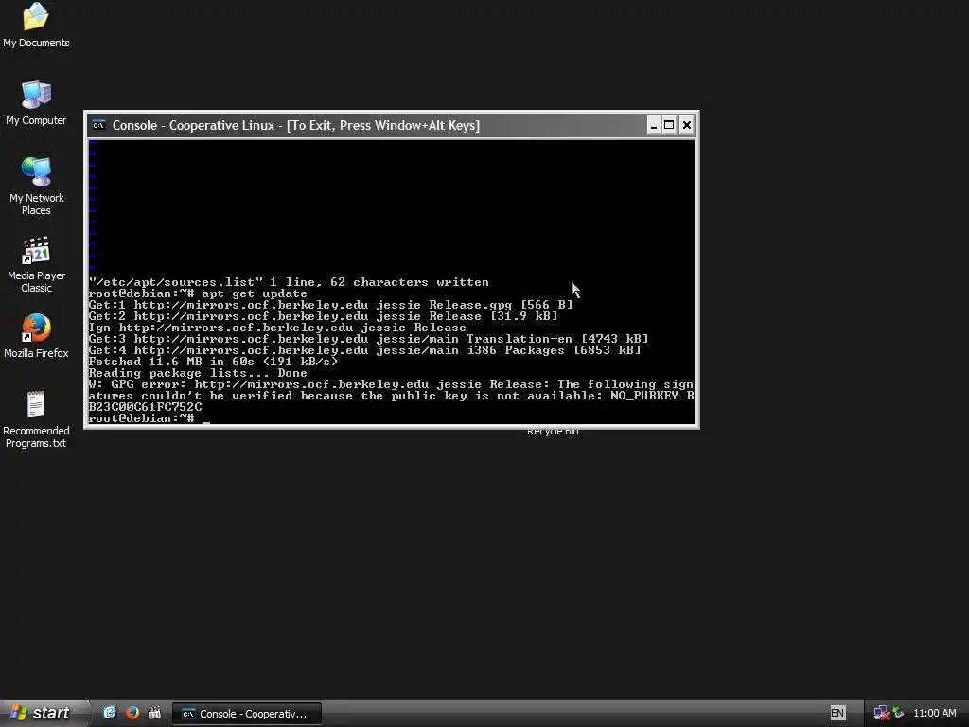Minimize the Console Cooperative Linux window
The height and width of the screenshot is (727, 969).
pos(654,126)
